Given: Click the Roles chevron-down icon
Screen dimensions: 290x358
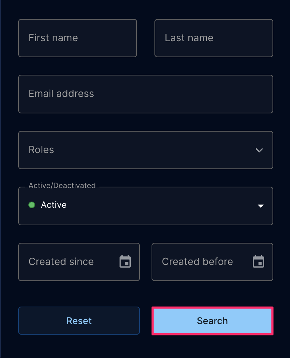Looking at the screenshot, I should click(x=259, y=150).
